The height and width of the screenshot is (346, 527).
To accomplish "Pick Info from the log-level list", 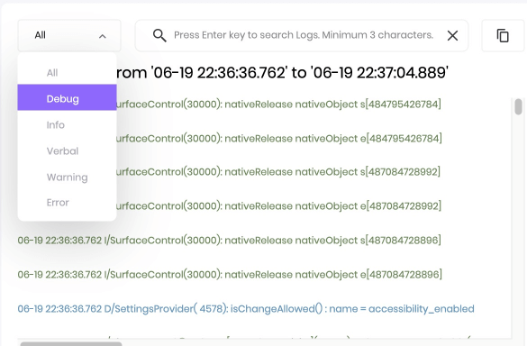I will pos(67,124).
